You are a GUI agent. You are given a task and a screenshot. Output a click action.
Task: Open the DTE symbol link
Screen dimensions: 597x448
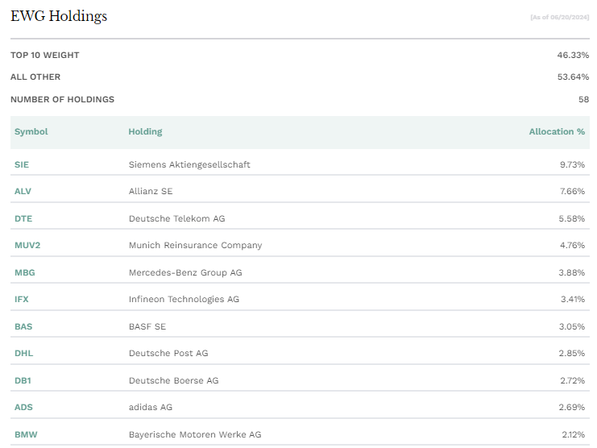click(x=23, y=218)
